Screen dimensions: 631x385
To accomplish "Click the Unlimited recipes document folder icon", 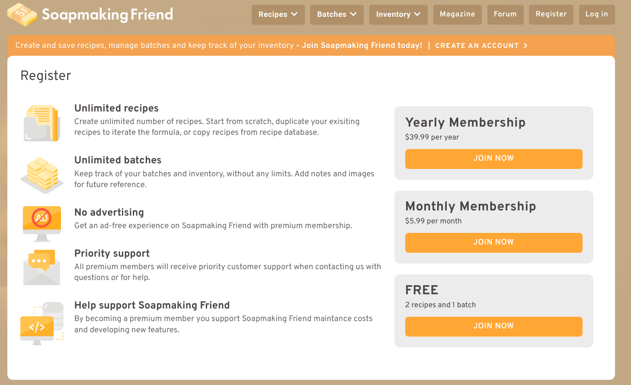I will [x=42, y=123].
